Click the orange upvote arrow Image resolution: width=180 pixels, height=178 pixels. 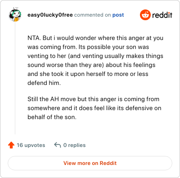(11, 145)
